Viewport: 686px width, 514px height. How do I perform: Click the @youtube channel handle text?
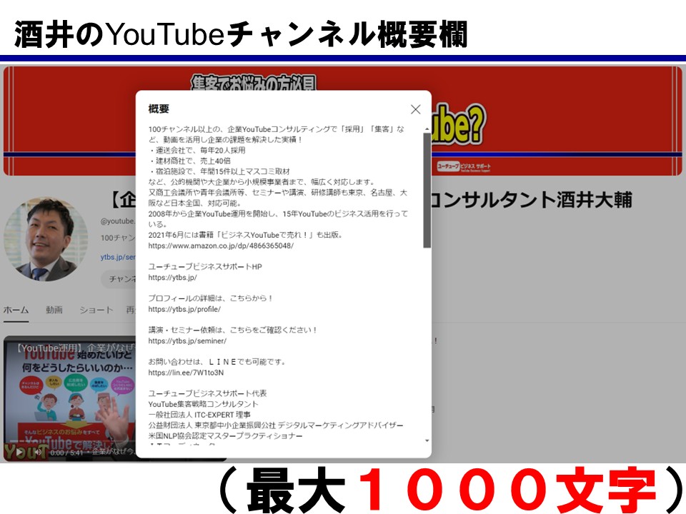[x=118, y=221]
